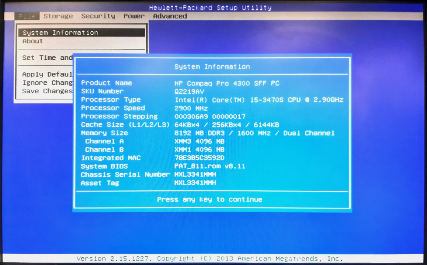427x265 pixels.
Task: Click the "2900 MHz" speed value
Action: pos(191,108)
